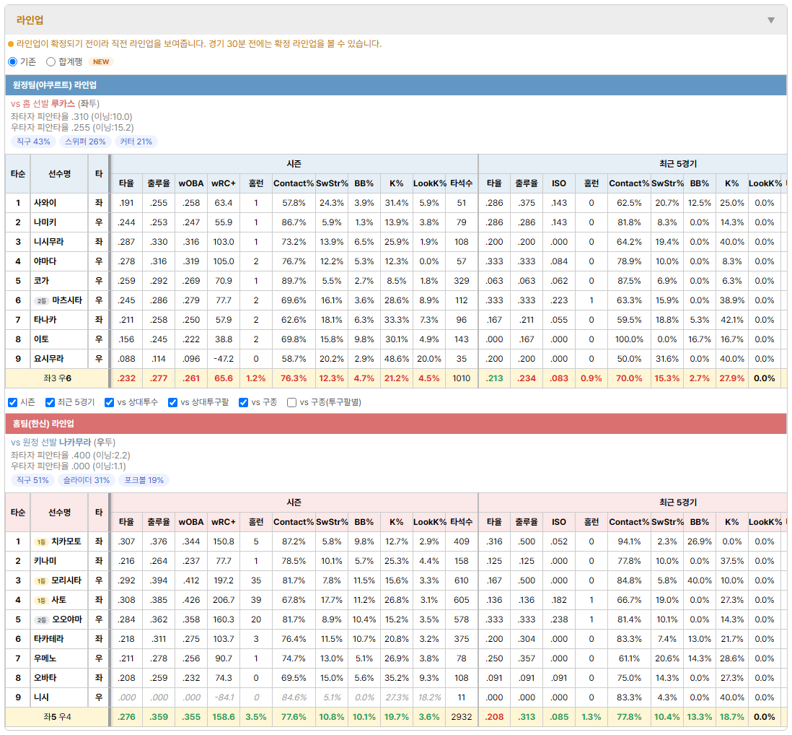
Task: Uncheck the 시즌 checkbox
Action: (13, 402)
